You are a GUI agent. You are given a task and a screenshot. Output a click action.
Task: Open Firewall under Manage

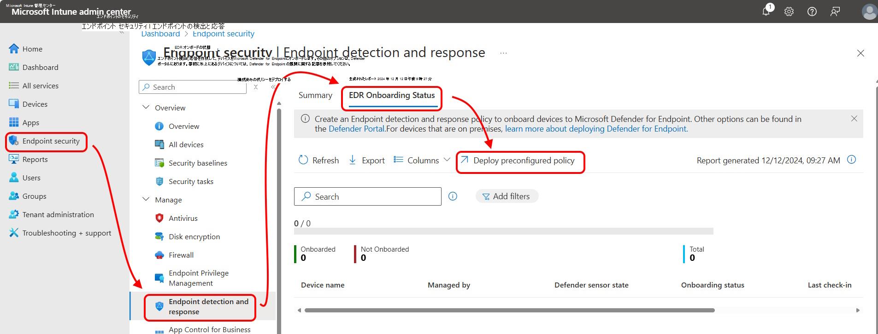174,255
